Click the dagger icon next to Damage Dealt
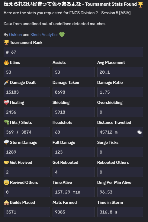148x222 pixels. pos(6,82)
